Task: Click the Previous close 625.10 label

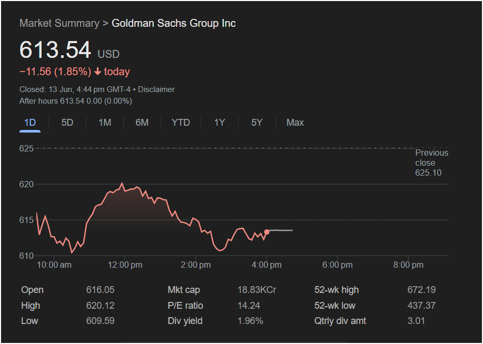Action: (x=431, y=163)
